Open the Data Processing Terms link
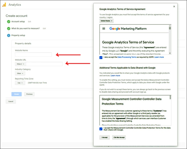This screenshot has width=187, height=149. (x=127, y=57)
